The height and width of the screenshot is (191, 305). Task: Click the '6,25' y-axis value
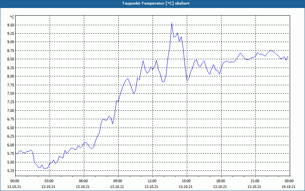(11, 136)
